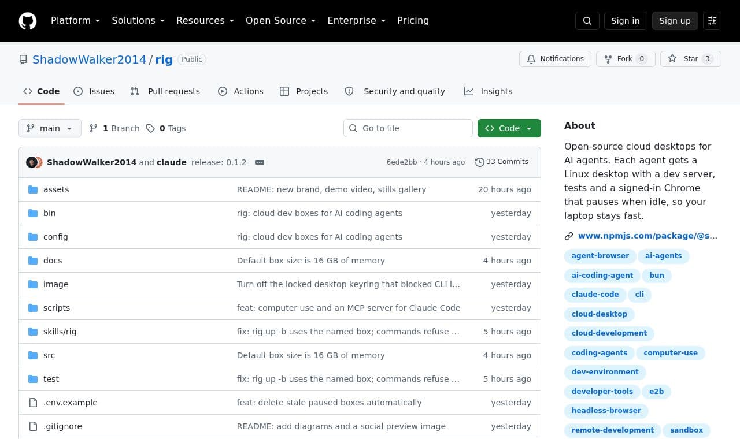Open the appearance settings icon button

tap(712, 21)
